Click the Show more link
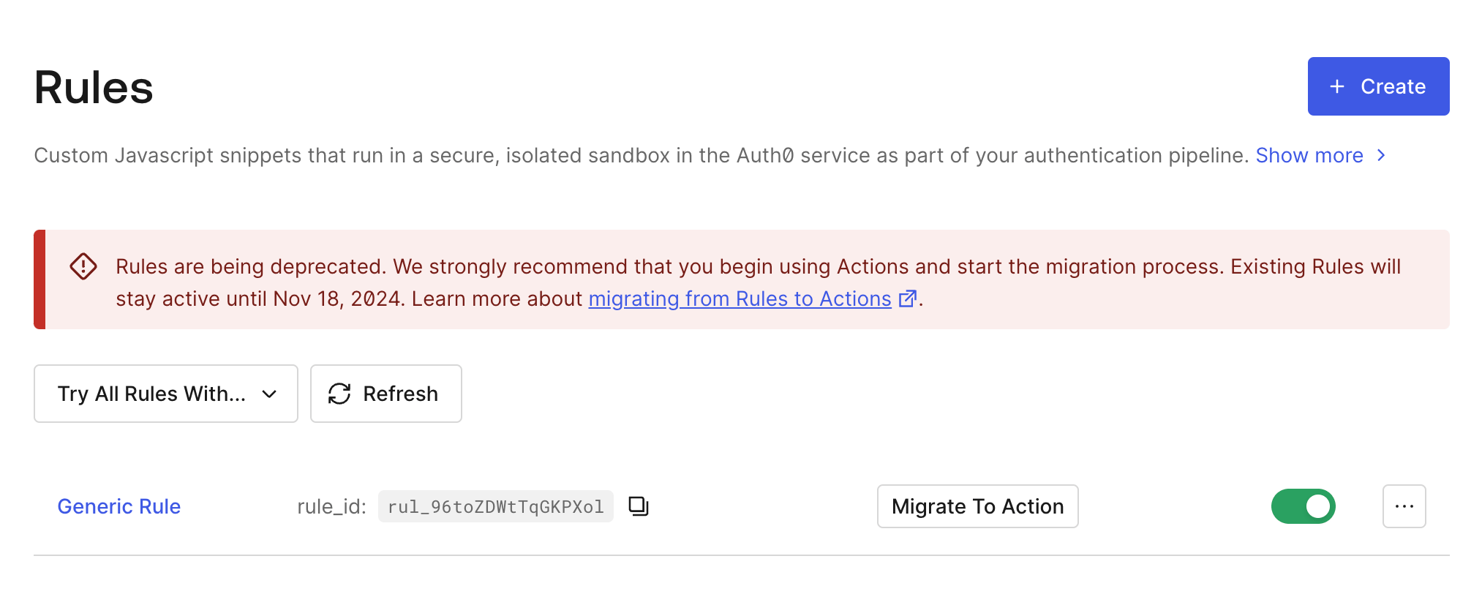The image size is (1482, 616). point(1309,155)
